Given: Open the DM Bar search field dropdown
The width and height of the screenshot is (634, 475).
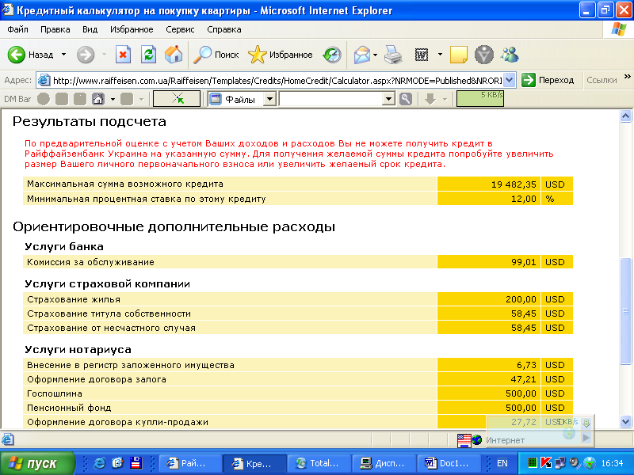Looking at the screenshot, I should (388, 99).
